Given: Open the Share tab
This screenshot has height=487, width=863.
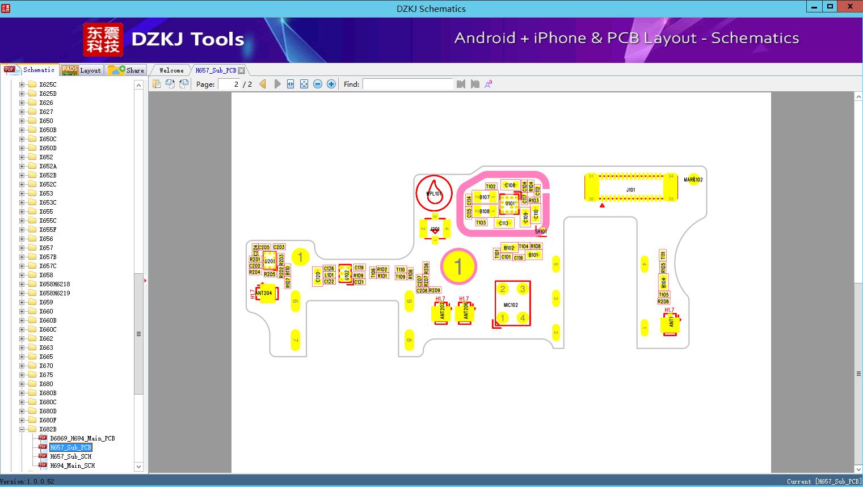Looking at the screenshot, I should [x=127, y=70].
